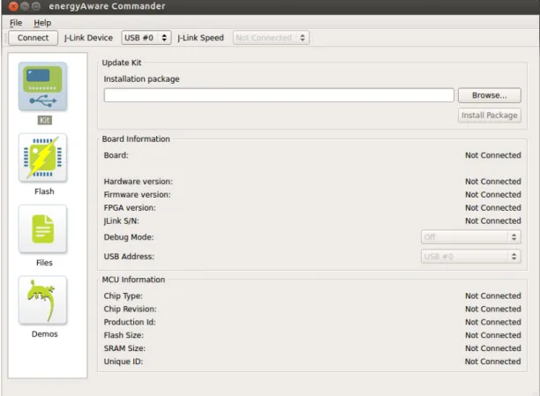540x396 pixels.
Task: Close the energyAware Commander window
Action: [13, 6]
